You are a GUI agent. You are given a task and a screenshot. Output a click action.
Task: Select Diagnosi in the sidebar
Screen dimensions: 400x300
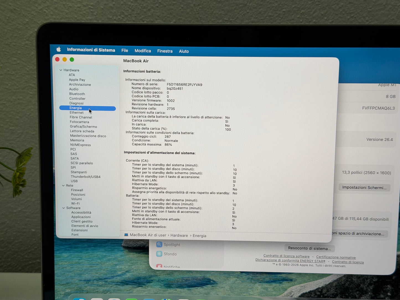click(x=76, y=103)
